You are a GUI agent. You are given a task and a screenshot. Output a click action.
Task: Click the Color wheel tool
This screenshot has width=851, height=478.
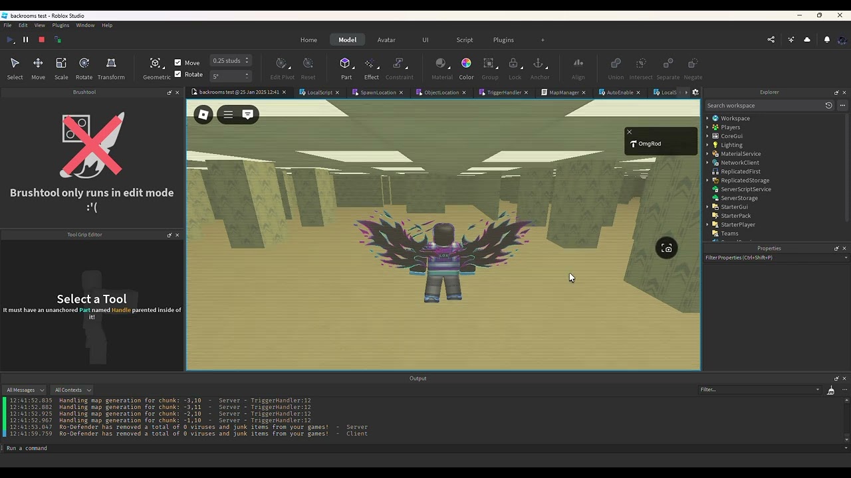[466, 68]
